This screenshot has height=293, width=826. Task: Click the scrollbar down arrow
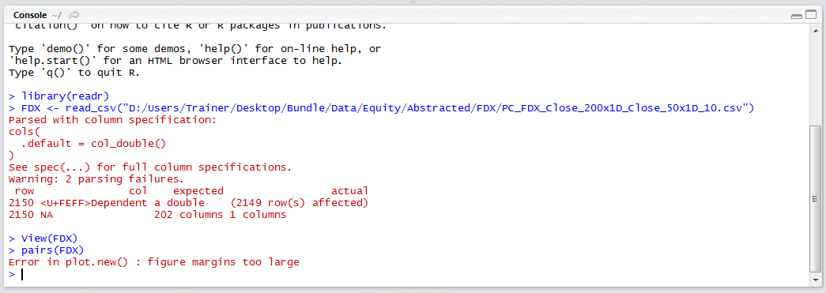815,282
